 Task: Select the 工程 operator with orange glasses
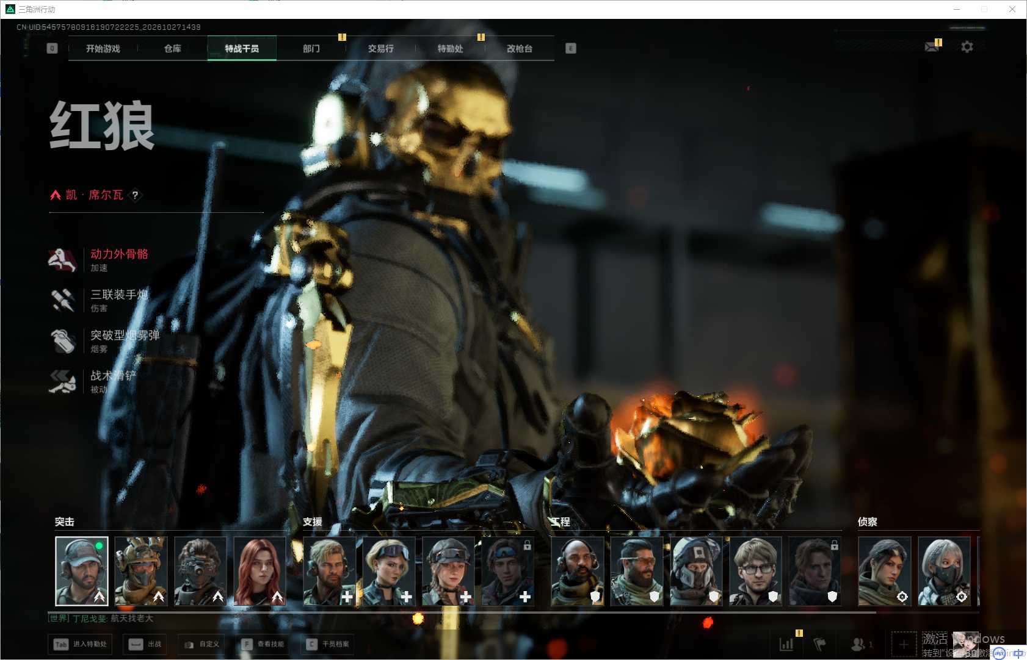click(x=637, y=571)
